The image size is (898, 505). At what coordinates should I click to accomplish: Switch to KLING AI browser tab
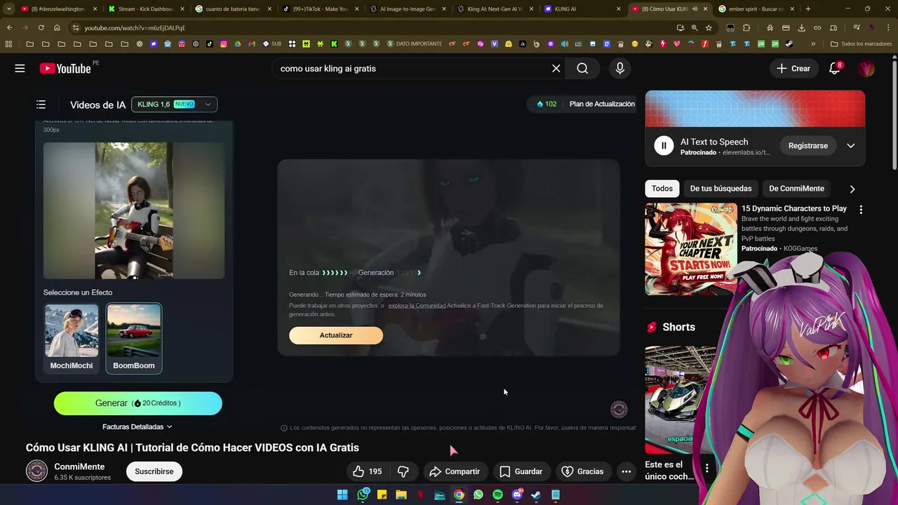(x=582, y=8)
